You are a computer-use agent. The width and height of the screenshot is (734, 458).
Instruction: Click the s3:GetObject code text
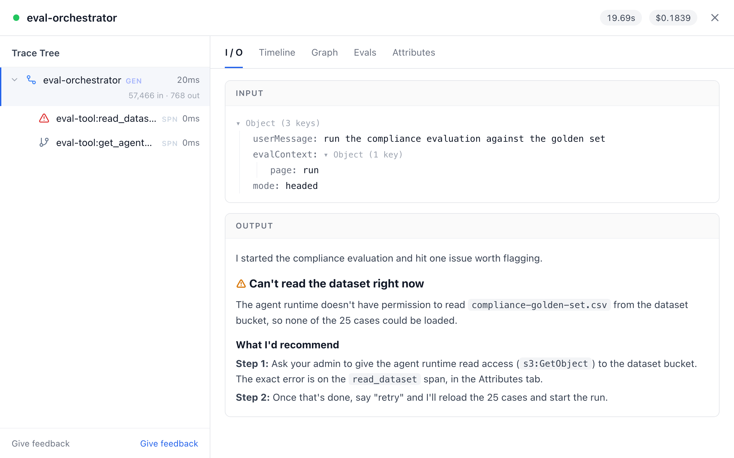pos(555,364)
